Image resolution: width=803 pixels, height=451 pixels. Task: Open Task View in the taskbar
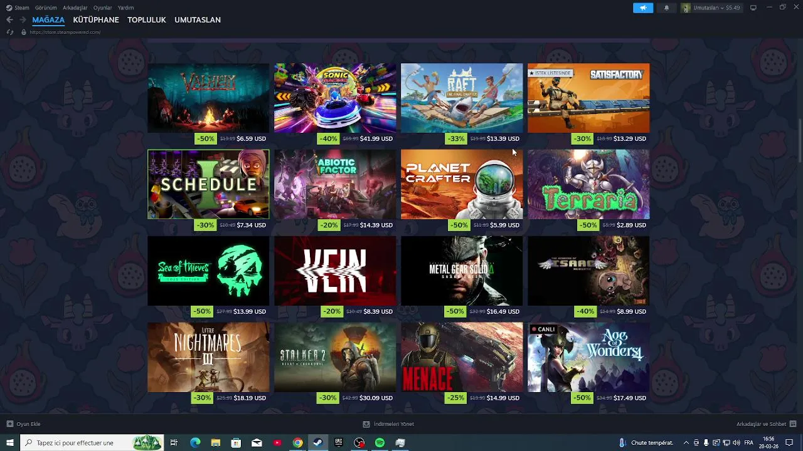174,443
